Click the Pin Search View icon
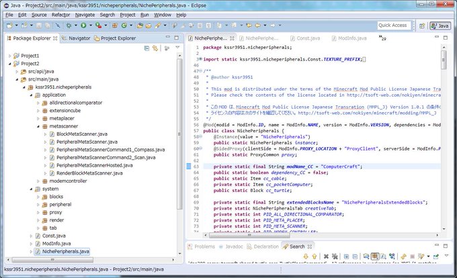Screen dimensions: 457x278 pyautogui.click(x=436, y=257)
